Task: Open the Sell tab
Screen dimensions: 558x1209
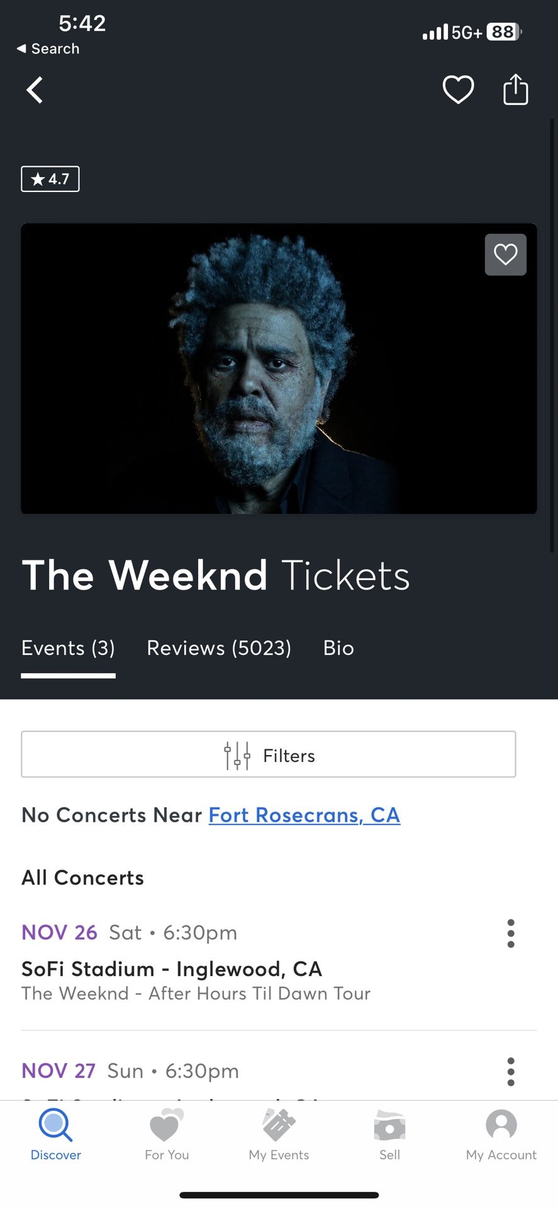Action: (x=389, y=1135)
